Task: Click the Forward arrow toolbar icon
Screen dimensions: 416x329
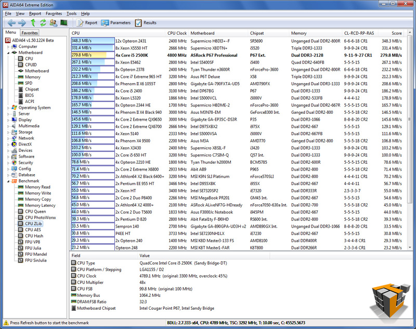Action: [x=22, y=23]
